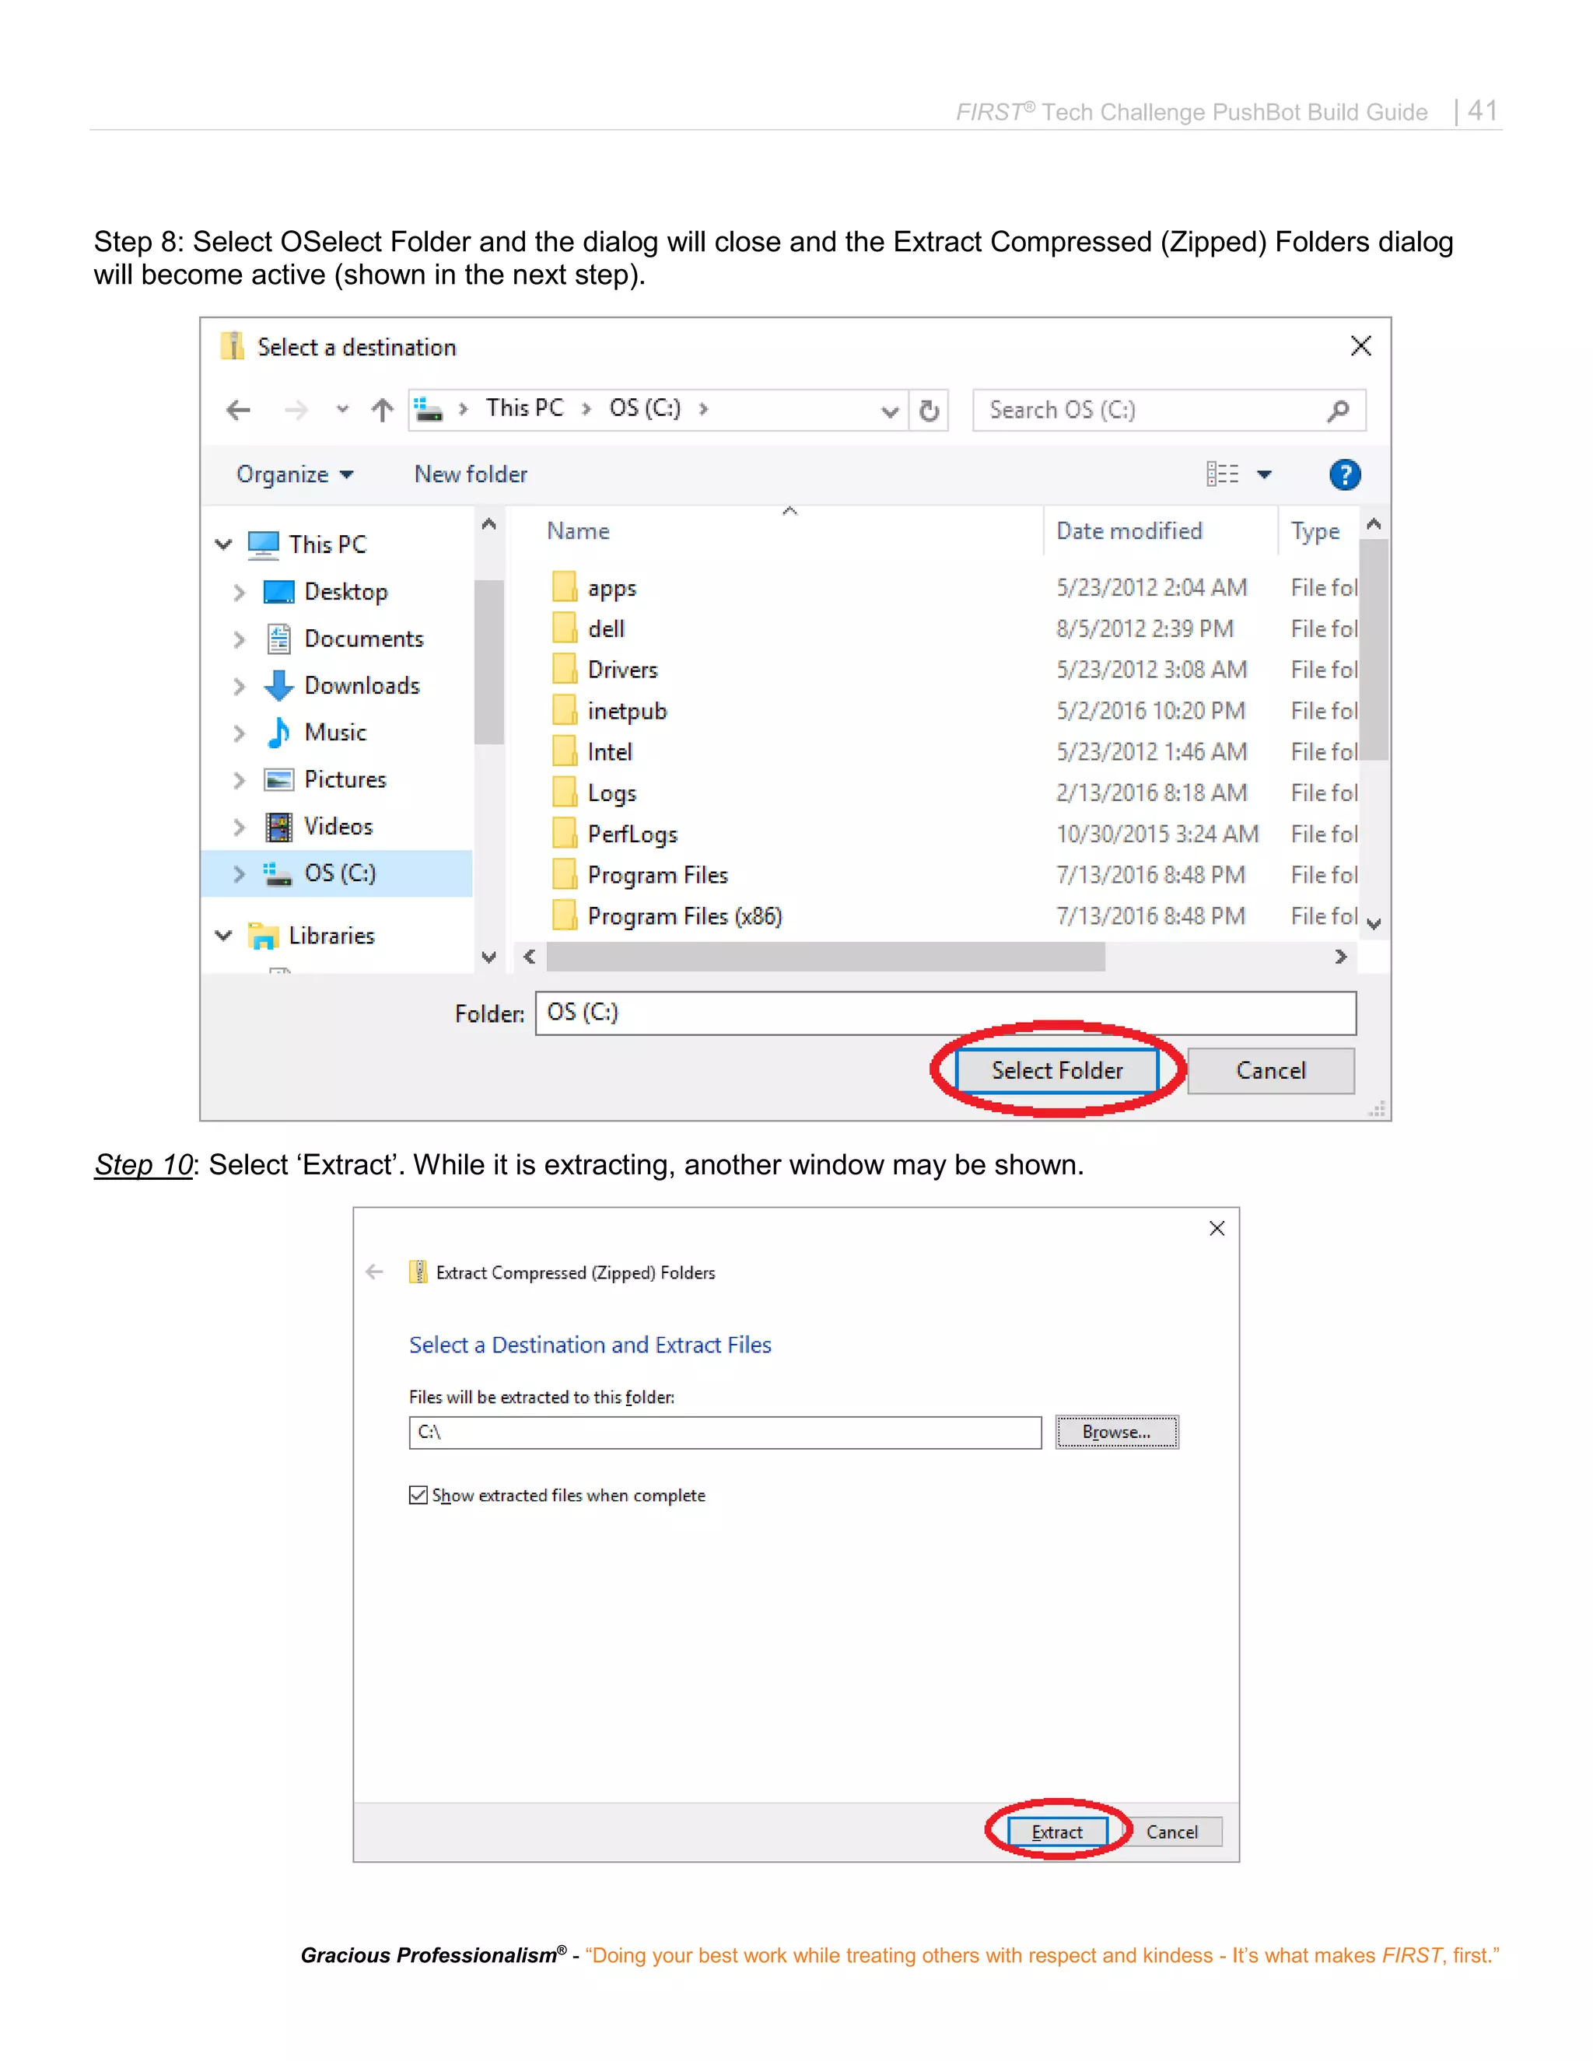Sort by the Name column header

tap(579, 531)
